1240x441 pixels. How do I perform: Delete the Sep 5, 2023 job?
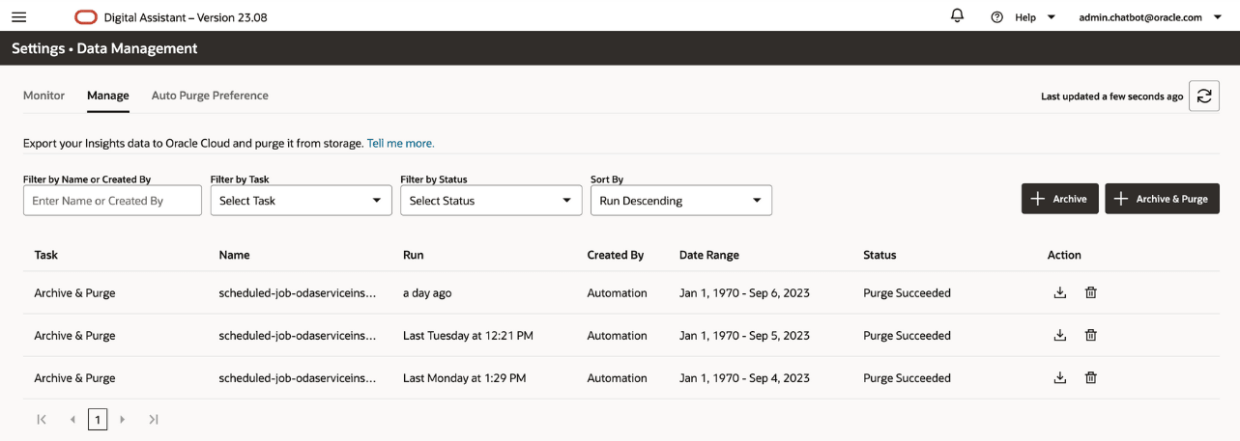(1090, 336)
